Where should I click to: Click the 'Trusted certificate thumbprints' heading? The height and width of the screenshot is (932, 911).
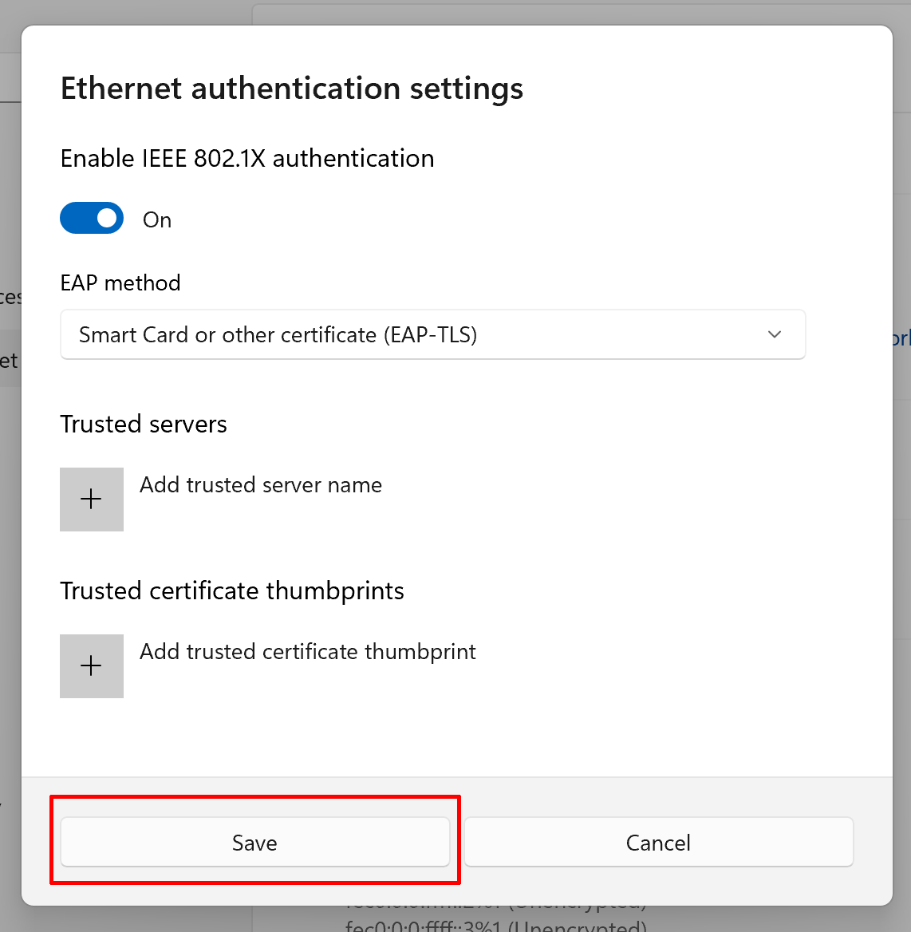(232, 591)
